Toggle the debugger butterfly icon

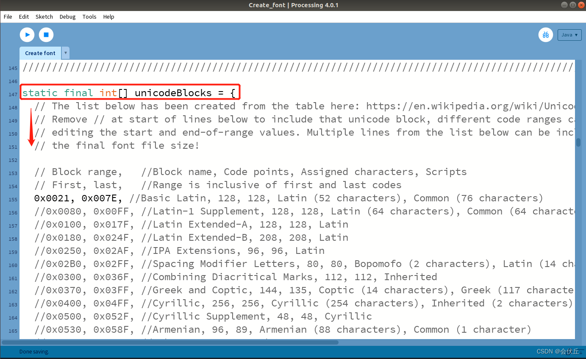click(546, 35)
